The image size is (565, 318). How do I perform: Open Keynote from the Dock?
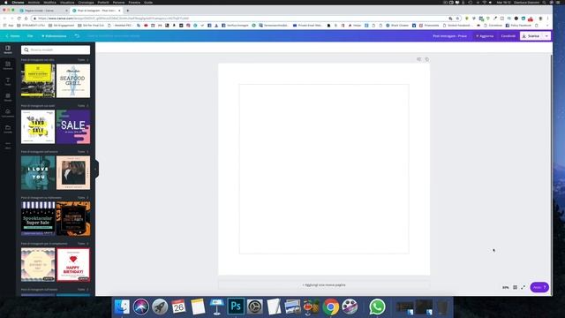tap(216, 307)
